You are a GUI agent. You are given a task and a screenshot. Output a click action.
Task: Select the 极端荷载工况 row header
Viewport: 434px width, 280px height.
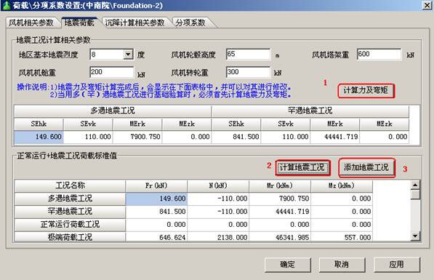click(x=70, y=237)
